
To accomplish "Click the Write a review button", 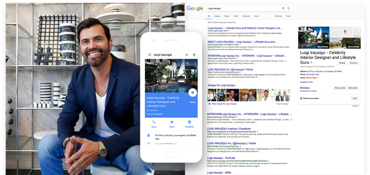I will pos(340,88).
